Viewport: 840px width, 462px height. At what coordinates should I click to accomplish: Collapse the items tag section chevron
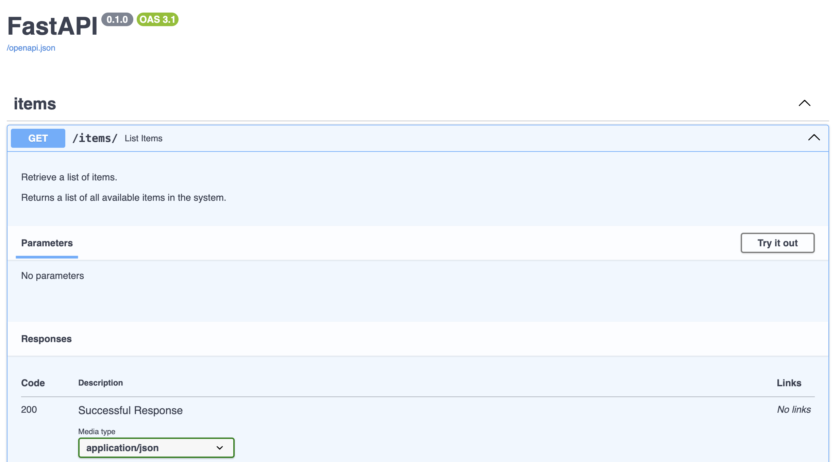pyautogui.click(x=804, y=103)
